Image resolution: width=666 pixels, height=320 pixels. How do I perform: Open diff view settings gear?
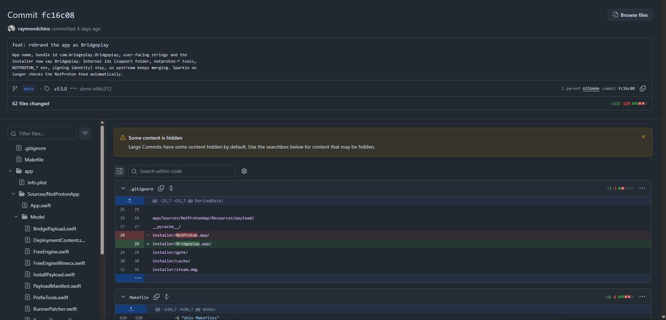pyautogui.click(x=244, y=171)
